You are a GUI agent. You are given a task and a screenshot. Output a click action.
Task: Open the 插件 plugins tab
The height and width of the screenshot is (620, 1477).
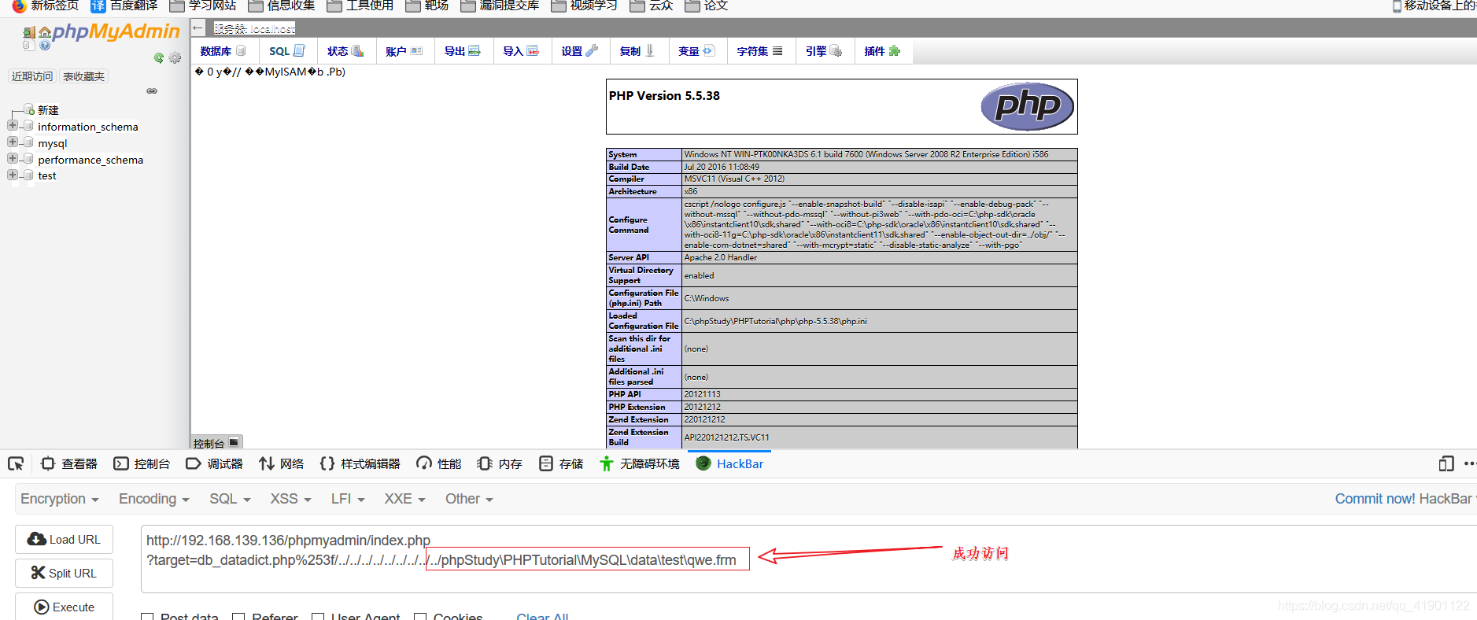click(882, 51)
